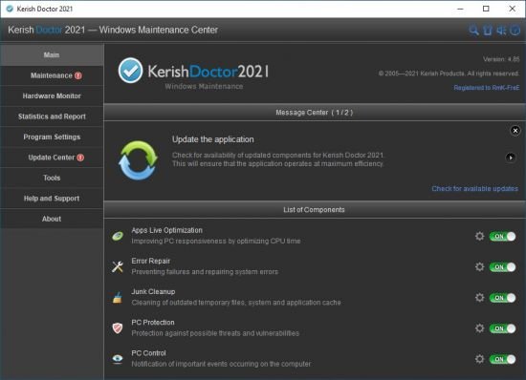Viewport: 526px width, 380px height.
Task: Open Junk Cleanup gear settings
Action: (x=480, y=298)
